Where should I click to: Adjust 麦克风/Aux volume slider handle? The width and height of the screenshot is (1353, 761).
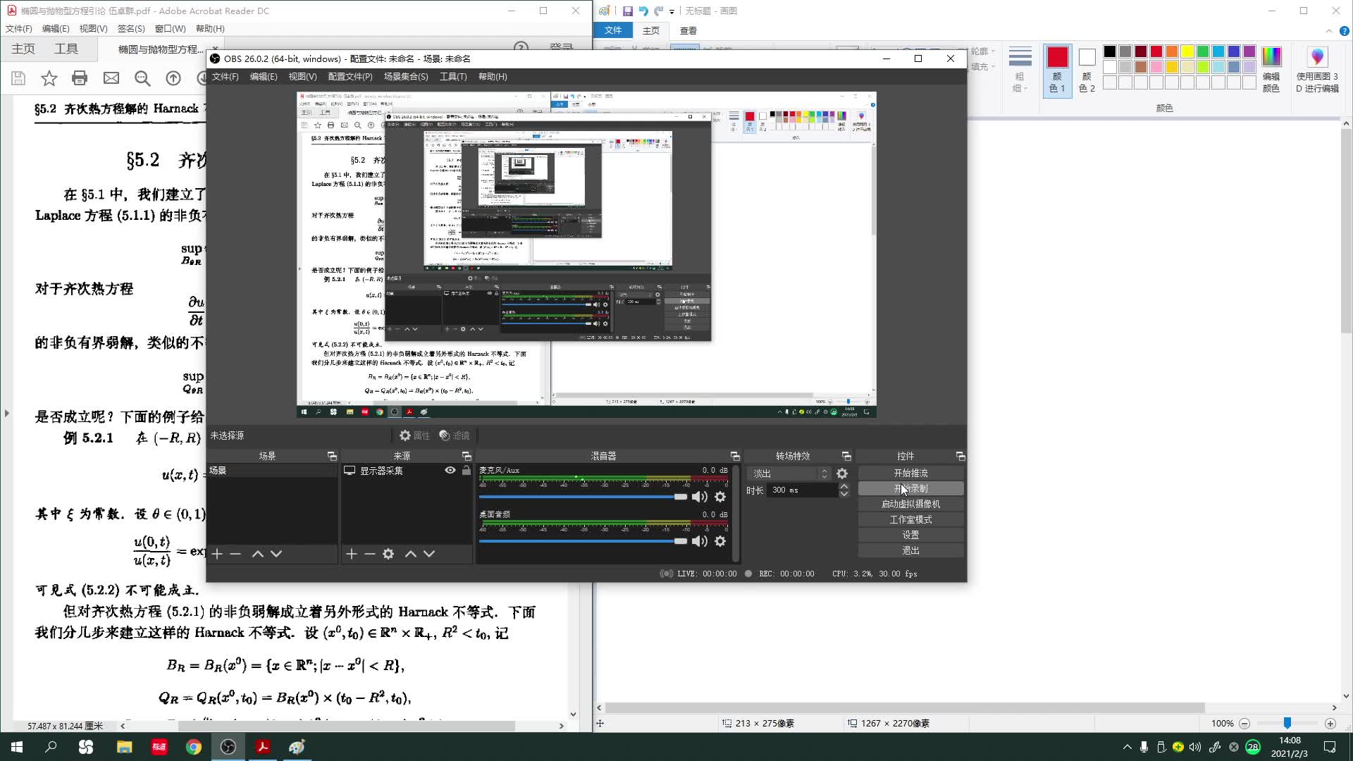coord(680,497)
